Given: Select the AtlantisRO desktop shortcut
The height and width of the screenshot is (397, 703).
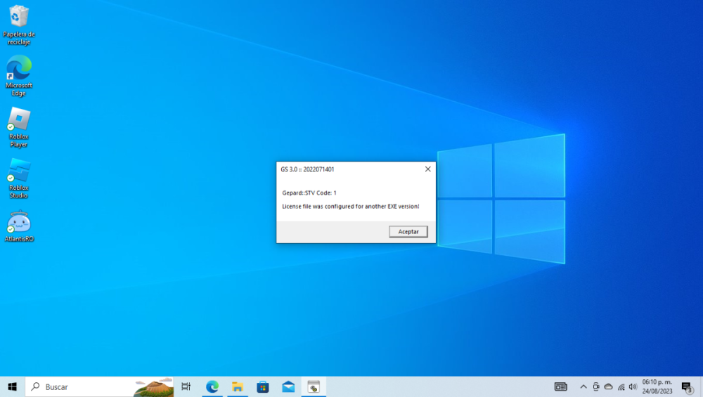Looking at the screenshot, I should (19, 223).
